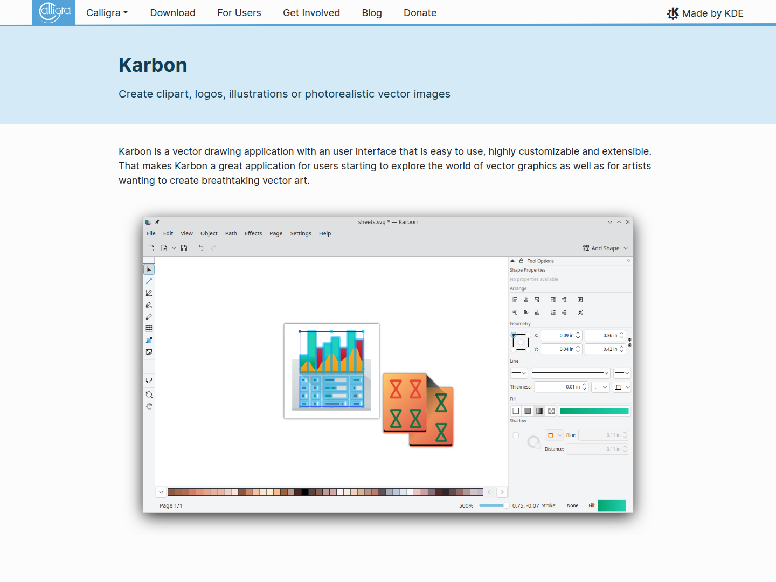Click the Thickness field showing 0.01 in
Screen dimensions: 776x582
[x=561, y=387]
